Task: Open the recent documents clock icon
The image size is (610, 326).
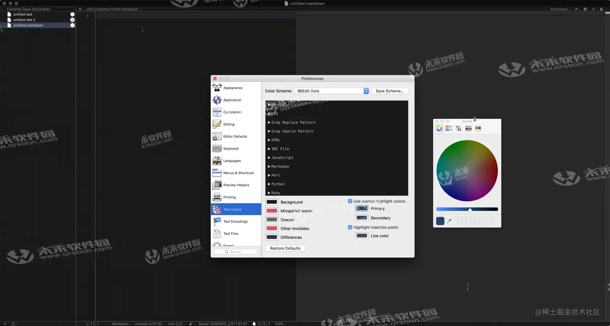Action: [13, 324]
